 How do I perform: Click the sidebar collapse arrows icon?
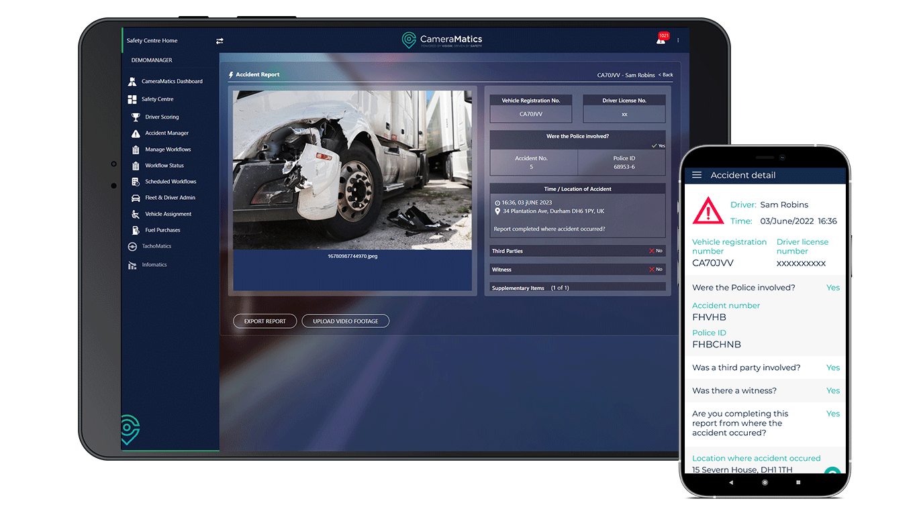click(x=220, y=41)
